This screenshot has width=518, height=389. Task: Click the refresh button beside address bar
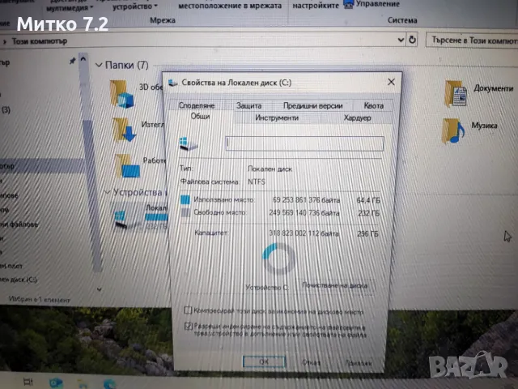click(x=412, y=40)
